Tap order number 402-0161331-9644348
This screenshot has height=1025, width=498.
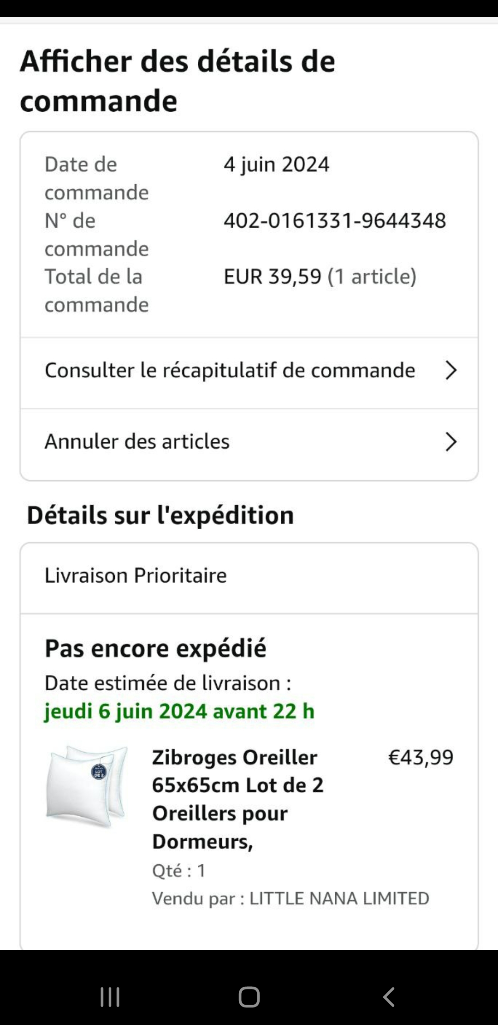click(x=335, y=221)
